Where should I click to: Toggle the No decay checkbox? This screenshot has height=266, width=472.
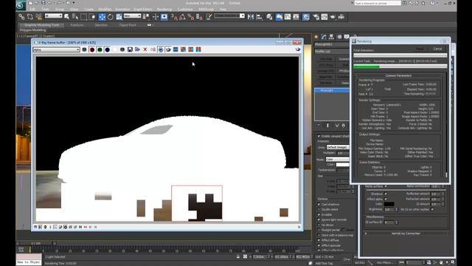tap(319, 225)
